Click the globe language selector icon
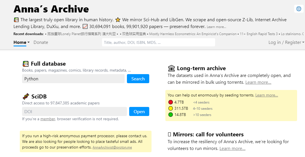 pyautogui.click(x=298, y=9)
